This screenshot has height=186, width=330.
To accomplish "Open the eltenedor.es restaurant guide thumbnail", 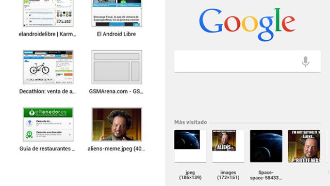I will [x=48, y=125].
